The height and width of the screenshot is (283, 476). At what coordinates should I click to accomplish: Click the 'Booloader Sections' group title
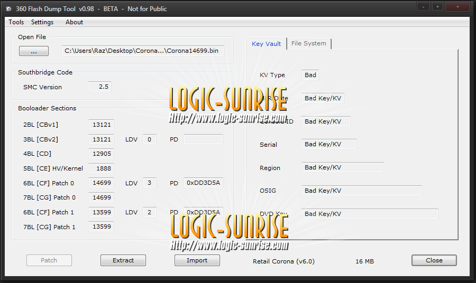(x=47, y=108)
